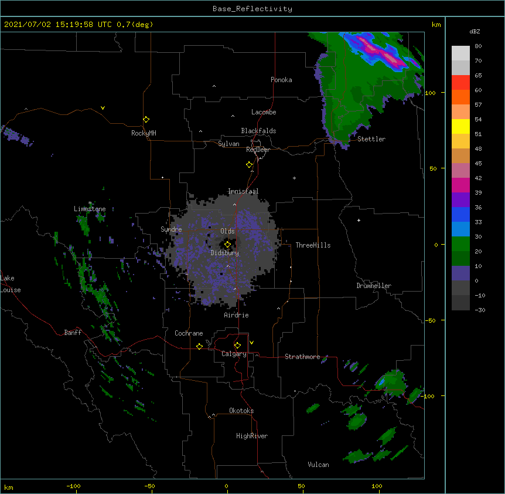Click the RedDeer city label
The image size is (505, 494).
(258, 150)
